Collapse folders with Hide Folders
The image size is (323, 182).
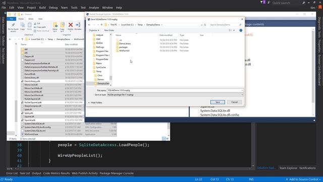click(x=95, y=103)
